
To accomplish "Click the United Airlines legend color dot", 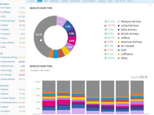I will point(119,26).
